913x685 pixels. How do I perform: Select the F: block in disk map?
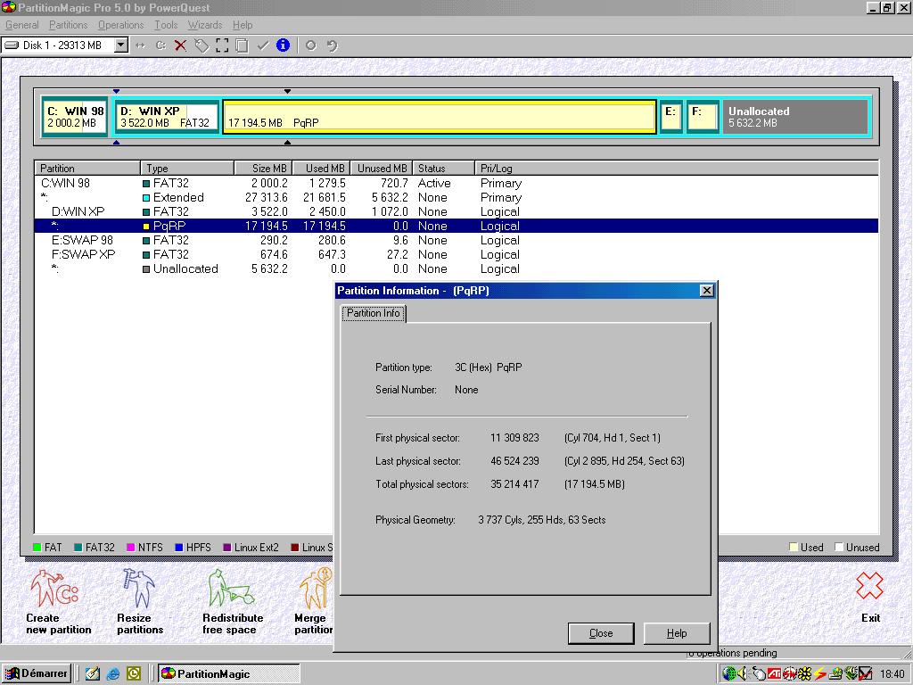pyautogui.click(x=703, y=117)
